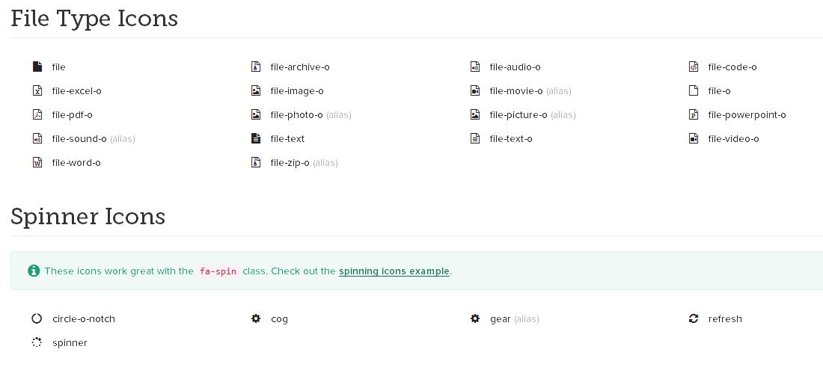This screenshot has height=370, width=823.
Task: Click the info circle icon in the alert
Action: point(33,271)
